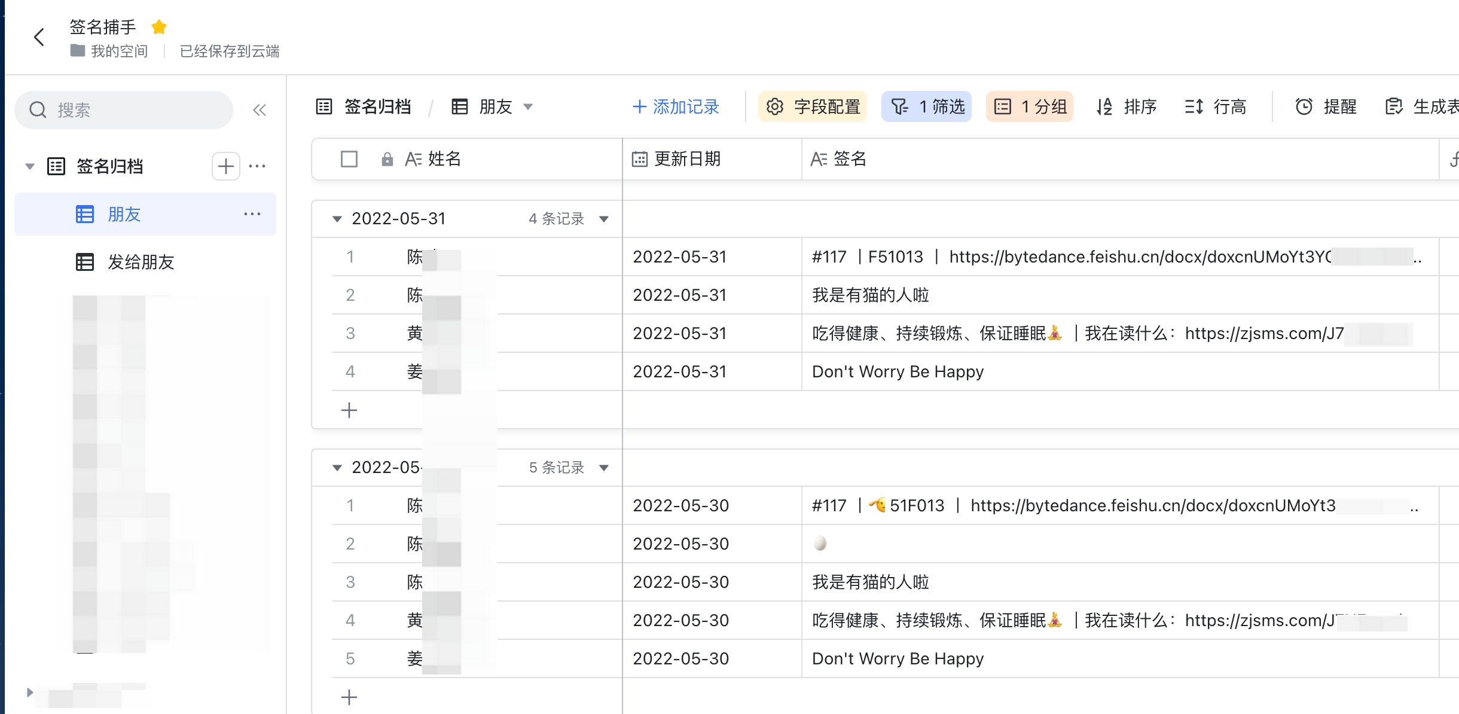Collapse the 2022-05-30 group triangle
The width and height of the screenshot is (1459, 714).
click(x=337, y=468)
